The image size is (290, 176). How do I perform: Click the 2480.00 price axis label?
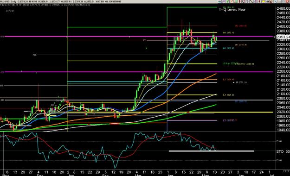click(283, 8)
